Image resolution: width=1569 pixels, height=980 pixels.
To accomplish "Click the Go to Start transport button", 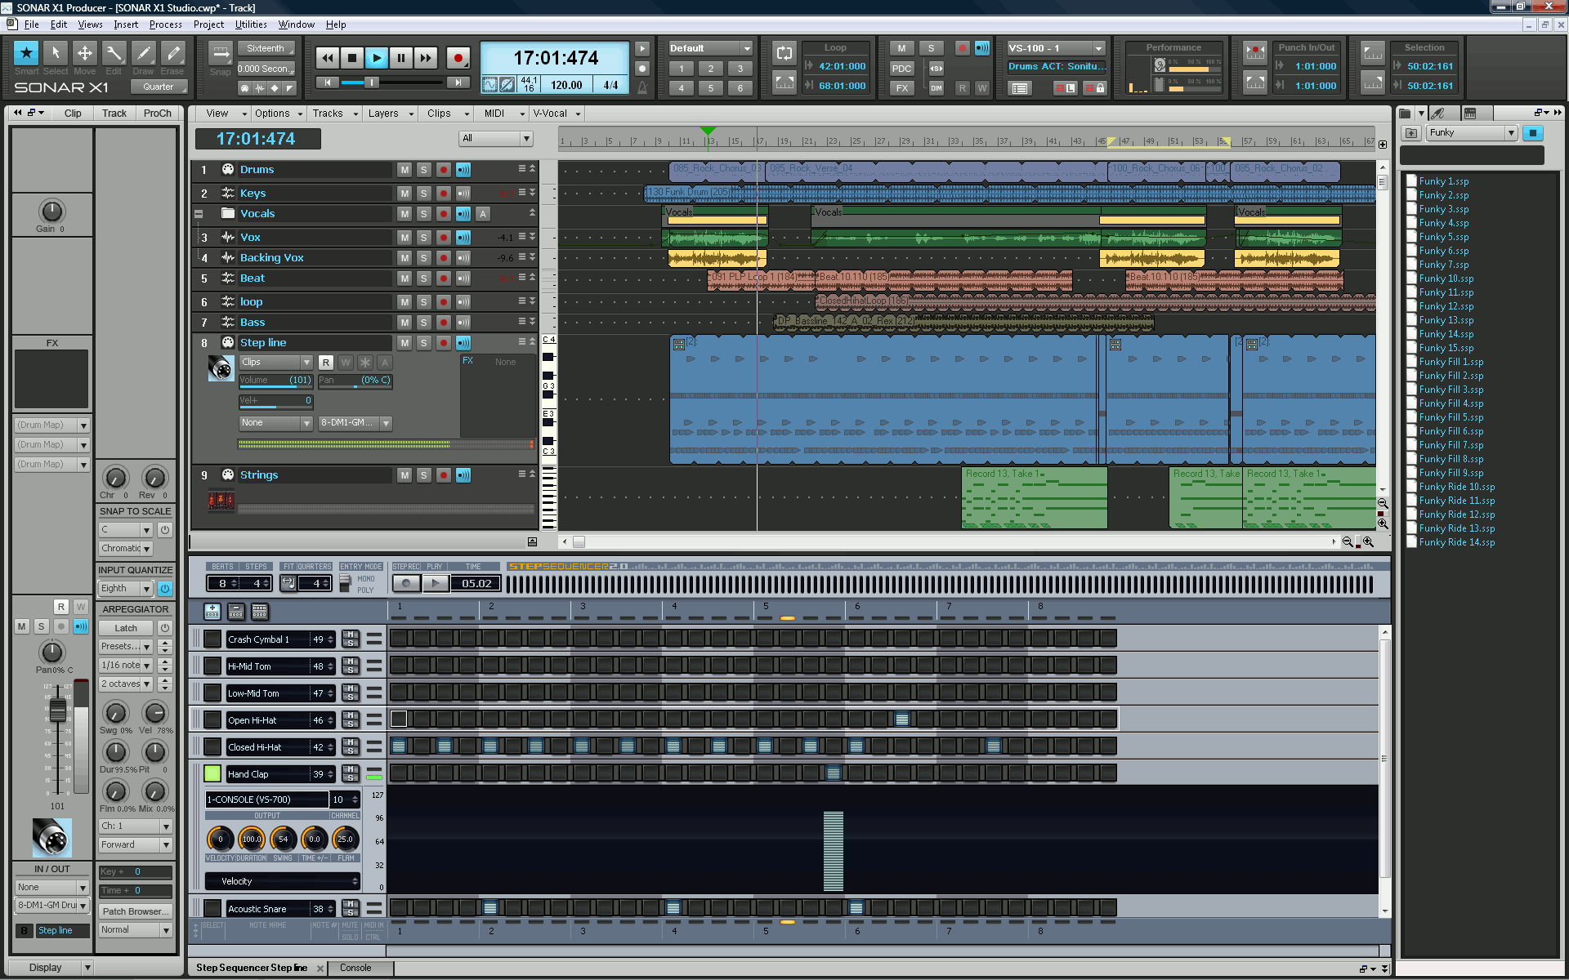I will pos(328,82).
